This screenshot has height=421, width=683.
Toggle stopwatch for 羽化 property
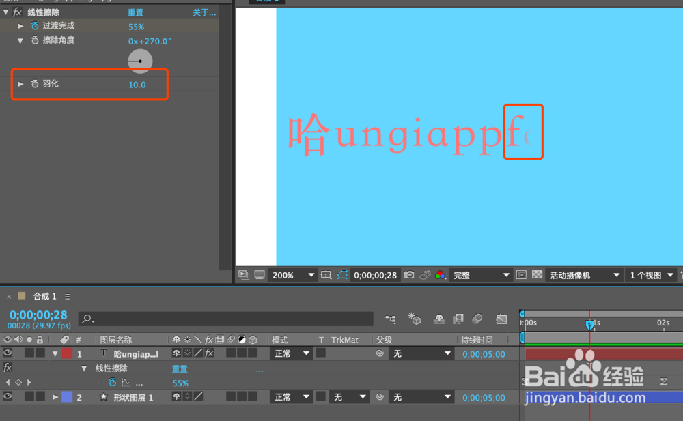click(35, 84)
